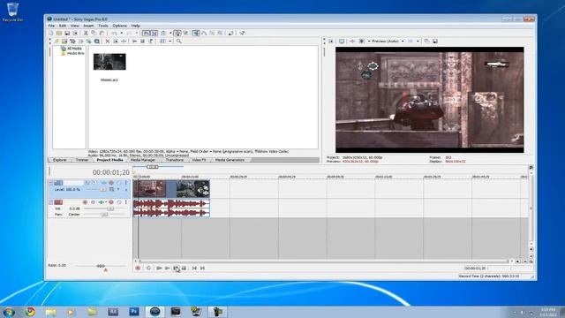Click Go to End in transport bar

pyautogui.click(x=202, y=268)
